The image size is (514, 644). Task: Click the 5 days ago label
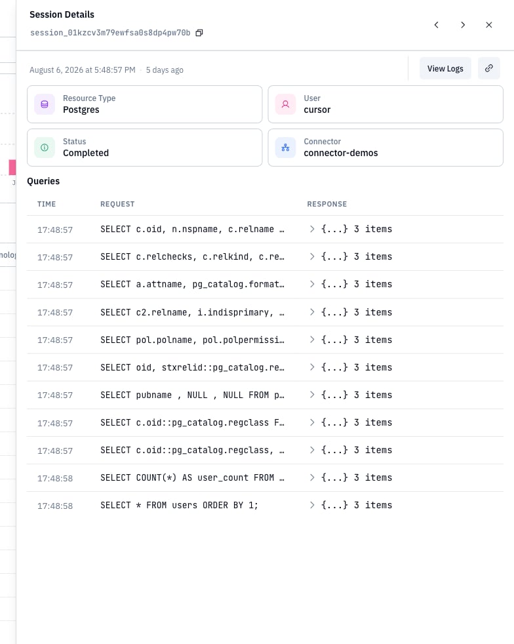pos(165,70)
